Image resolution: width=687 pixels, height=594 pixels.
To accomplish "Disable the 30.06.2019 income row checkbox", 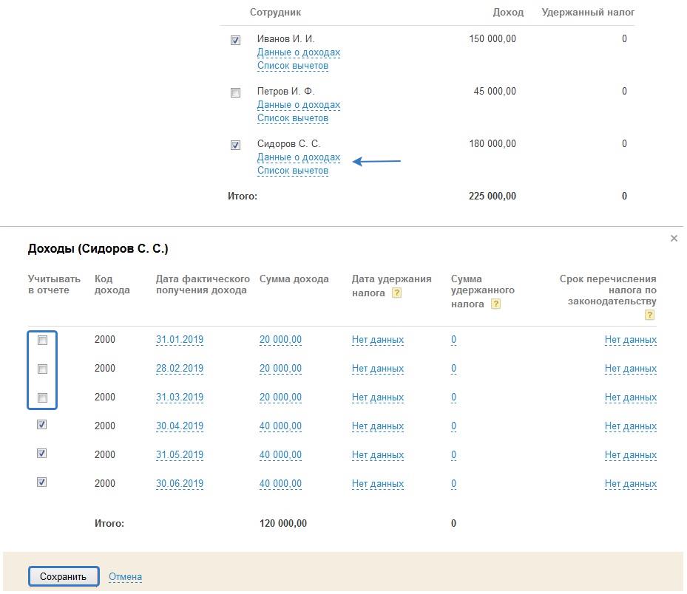I will pyautogui.click(x=42, y=482).
